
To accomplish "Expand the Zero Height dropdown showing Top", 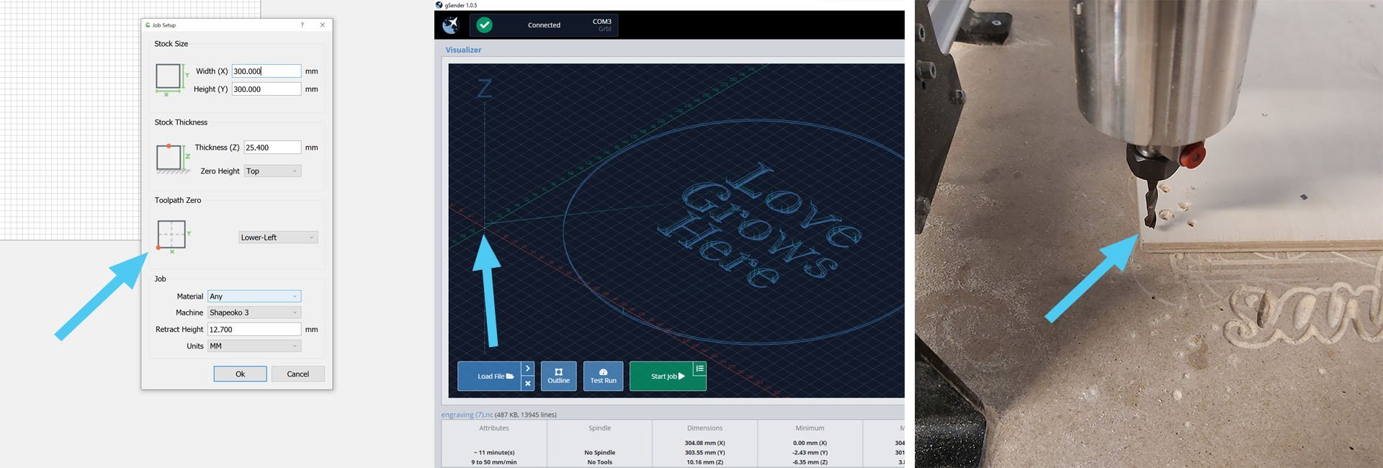I will [x=272, y=171].
